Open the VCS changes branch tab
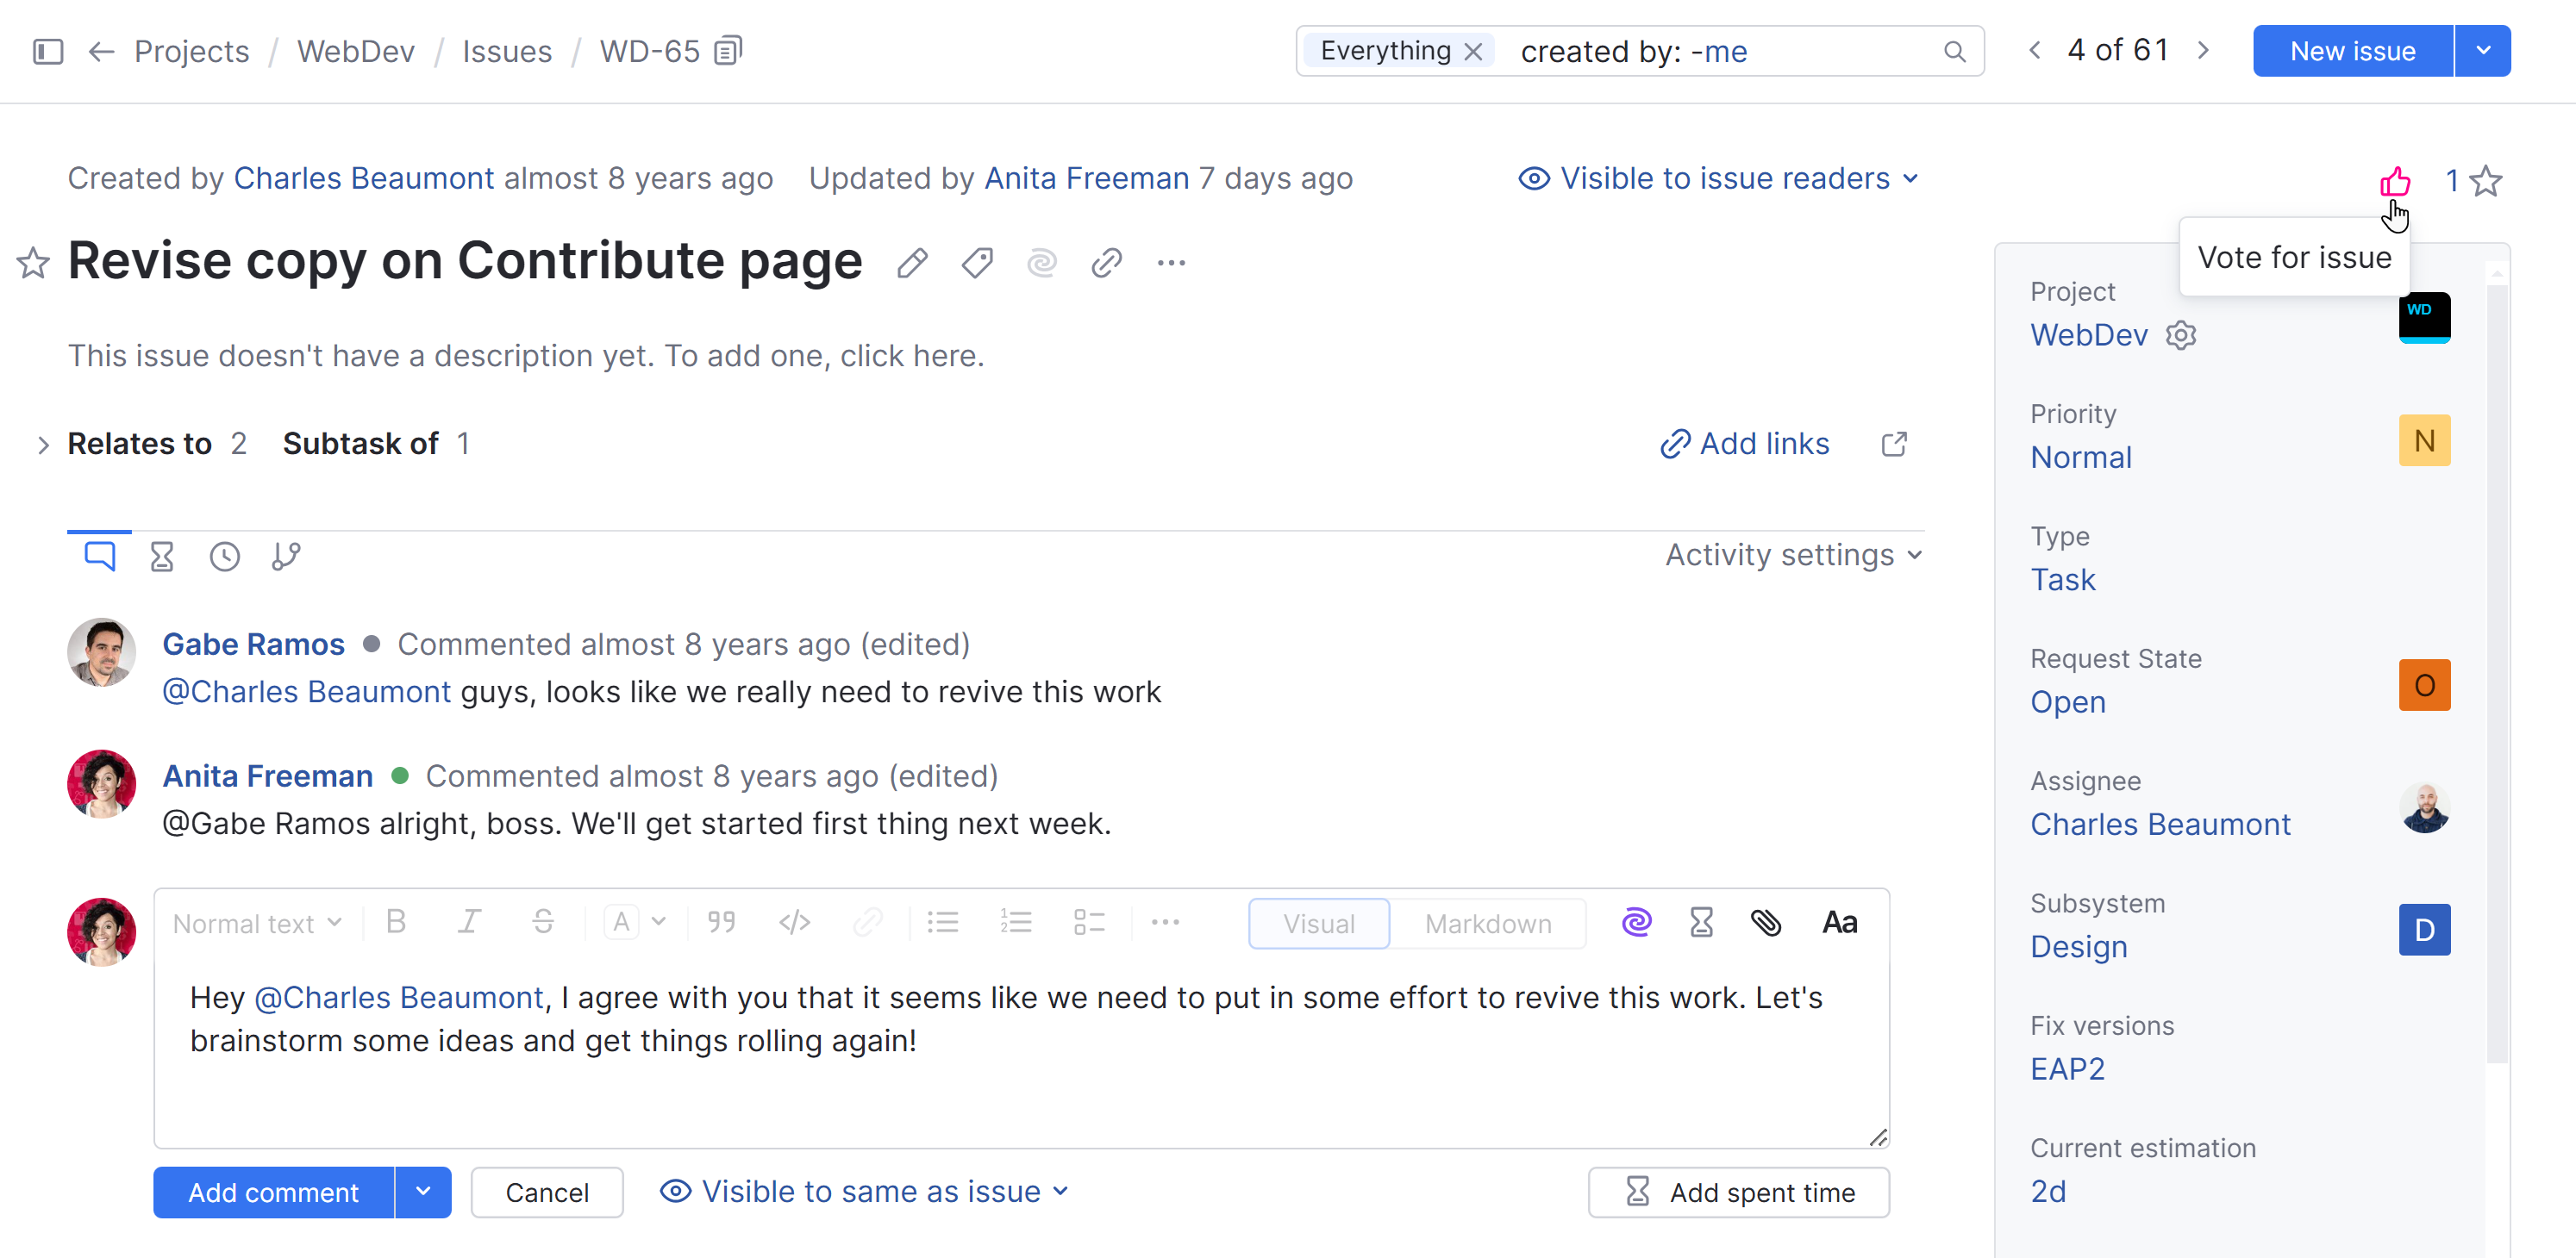Screen dimensions: 2576x1258 (x=286, y=556)
